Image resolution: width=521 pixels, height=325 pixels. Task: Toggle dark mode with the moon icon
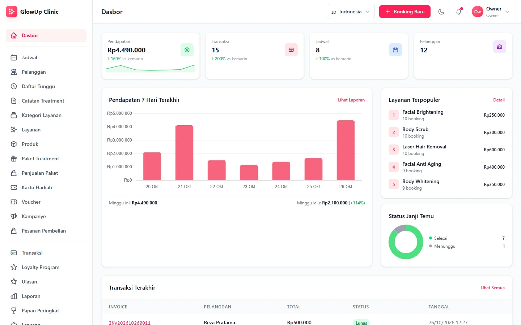[441, 12]
